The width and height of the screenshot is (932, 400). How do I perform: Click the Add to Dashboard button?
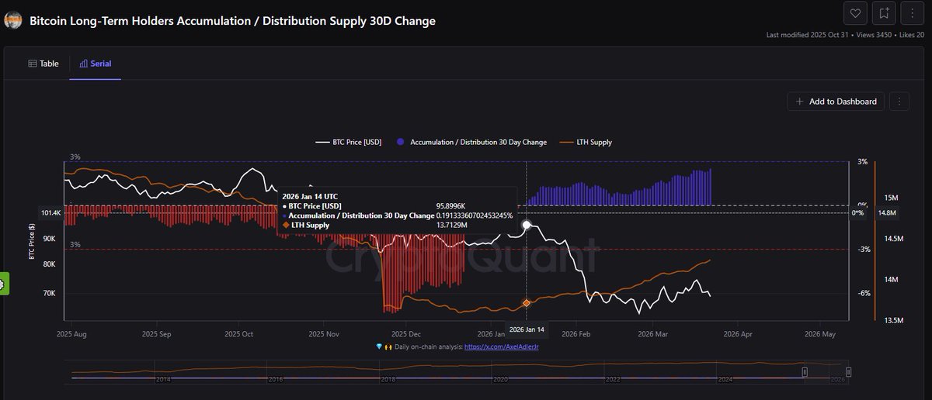836,102
